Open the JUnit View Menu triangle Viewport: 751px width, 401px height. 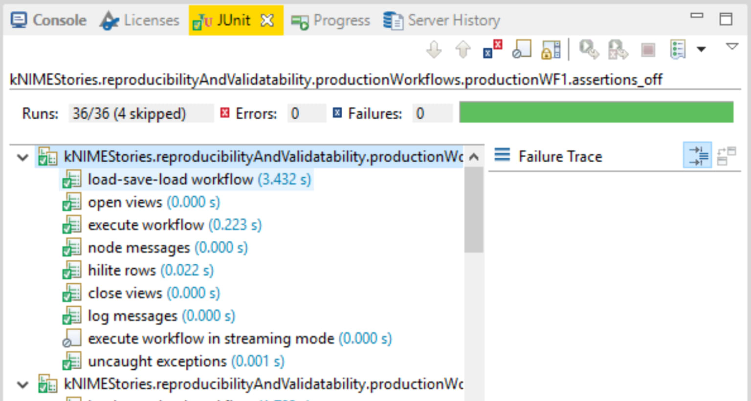[732, 46]
